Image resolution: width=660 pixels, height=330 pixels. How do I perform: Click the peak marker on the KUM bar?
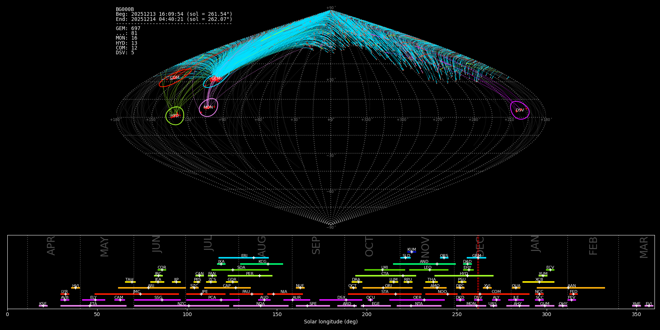(411, 252)
